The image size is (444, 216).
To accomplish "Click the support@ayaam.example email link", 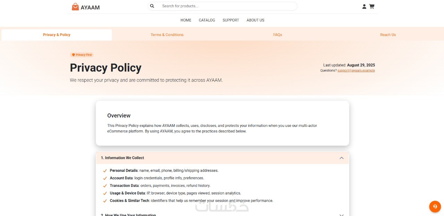I will pyautogui.click(x=356, y=70).
